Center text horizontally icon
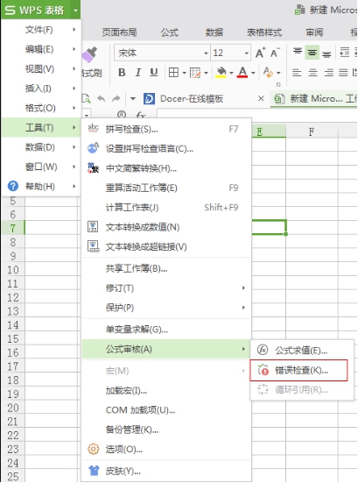 tap(312, 73)
